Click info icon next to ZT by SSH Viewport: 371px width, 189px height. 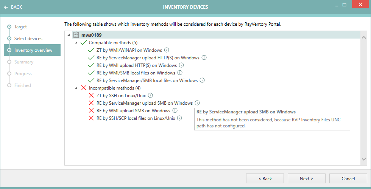coord(150,95)
